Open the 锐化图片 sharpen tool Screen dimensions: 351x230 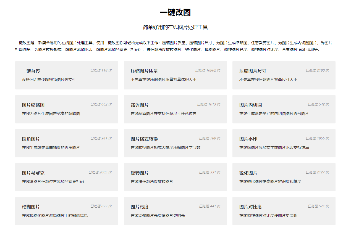(x=284, y=177)
